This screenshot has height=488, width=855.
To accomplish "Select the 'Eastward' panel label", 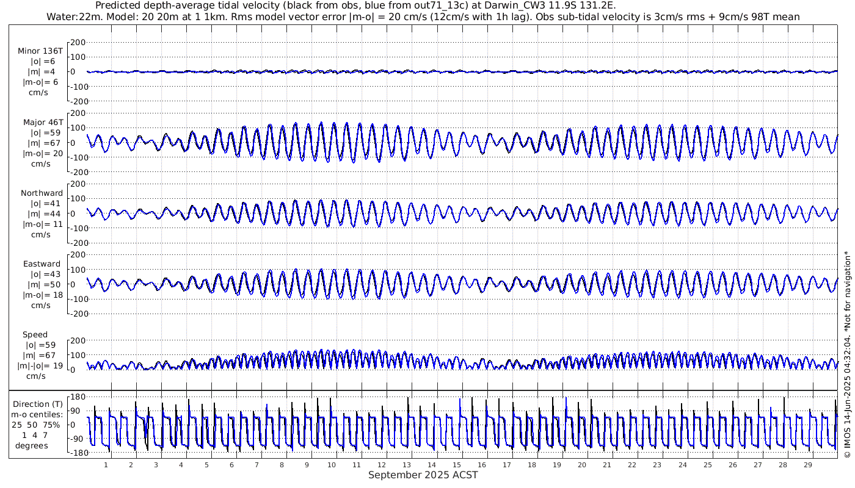I will coord(42,264).
